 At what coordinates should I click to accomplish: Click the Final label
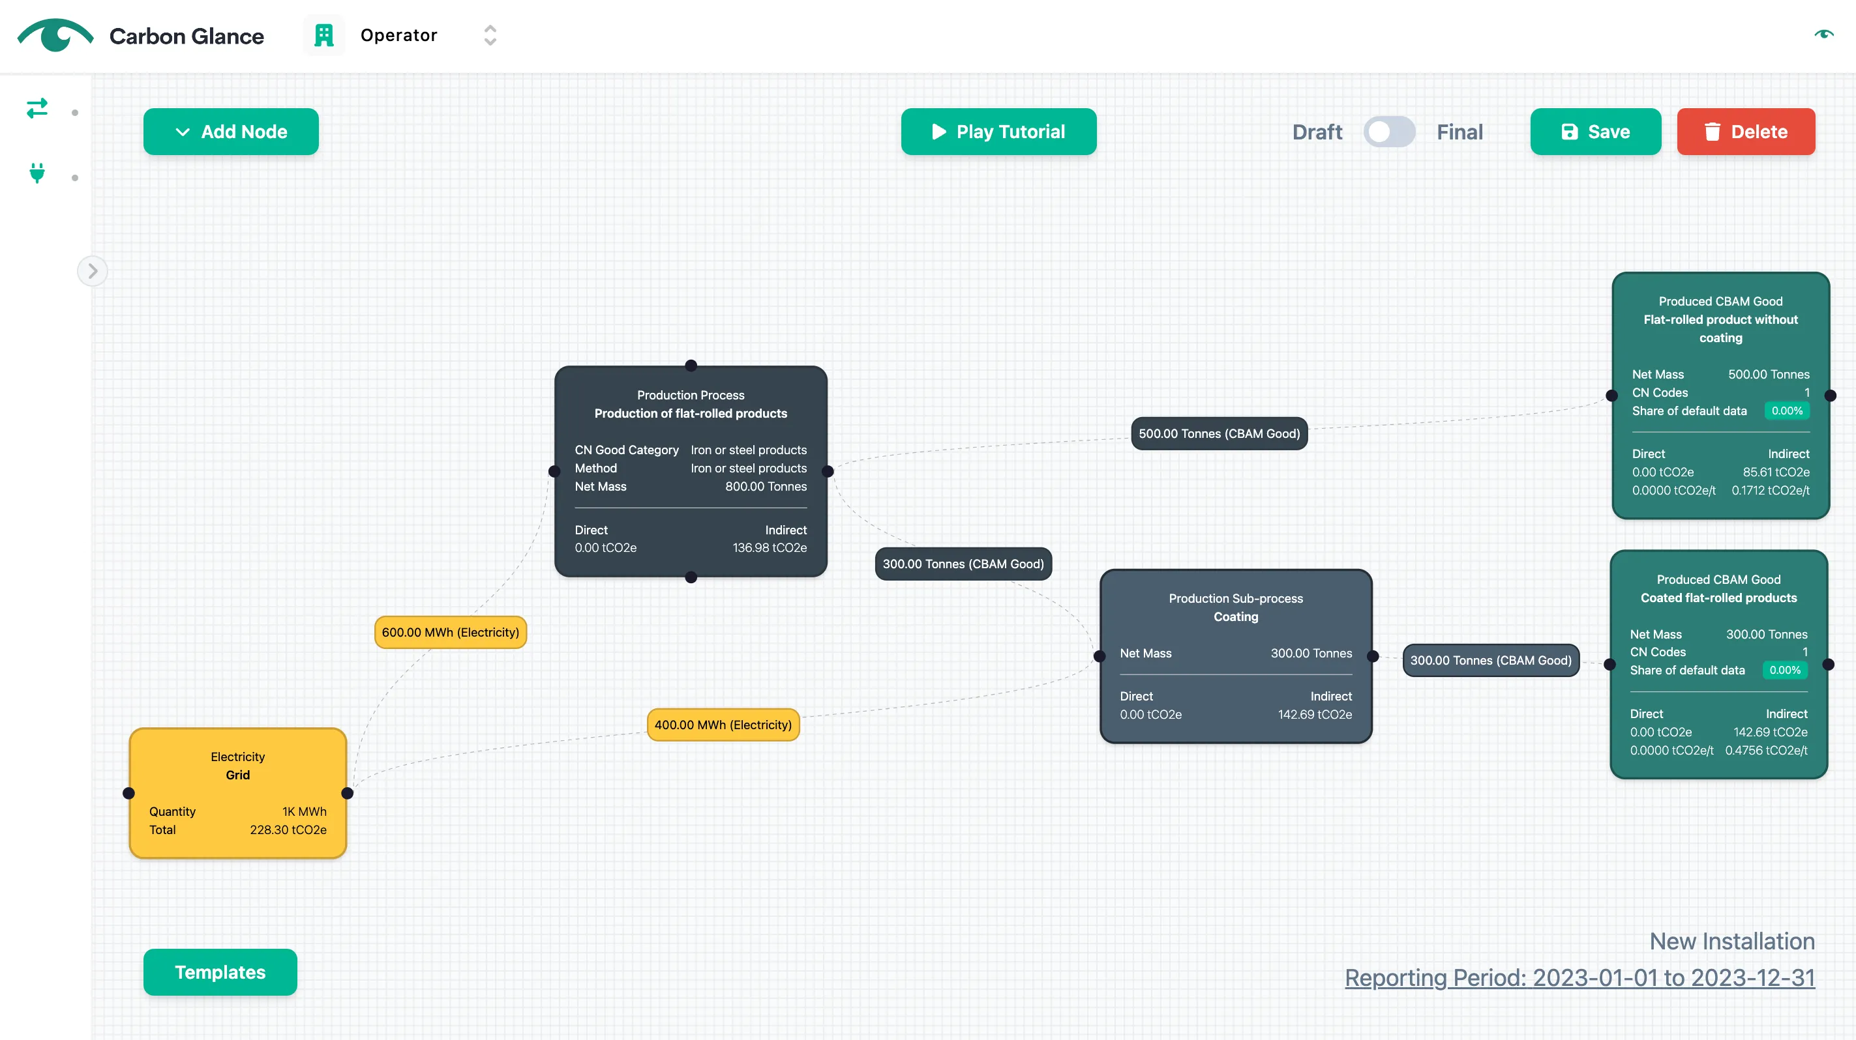pyautogui.click(x=1459, y=132)
